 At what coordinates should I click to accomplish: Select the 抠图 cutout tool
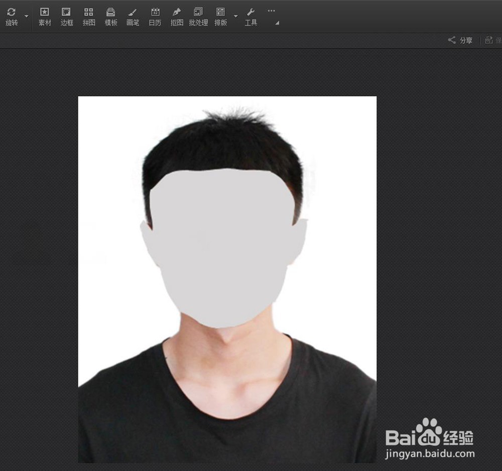point(177,17)
